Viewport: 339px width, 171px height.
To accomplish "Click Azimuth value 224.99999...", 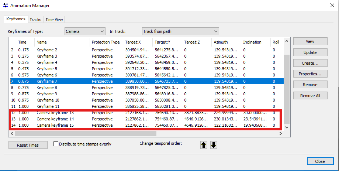I will [225, 113].
